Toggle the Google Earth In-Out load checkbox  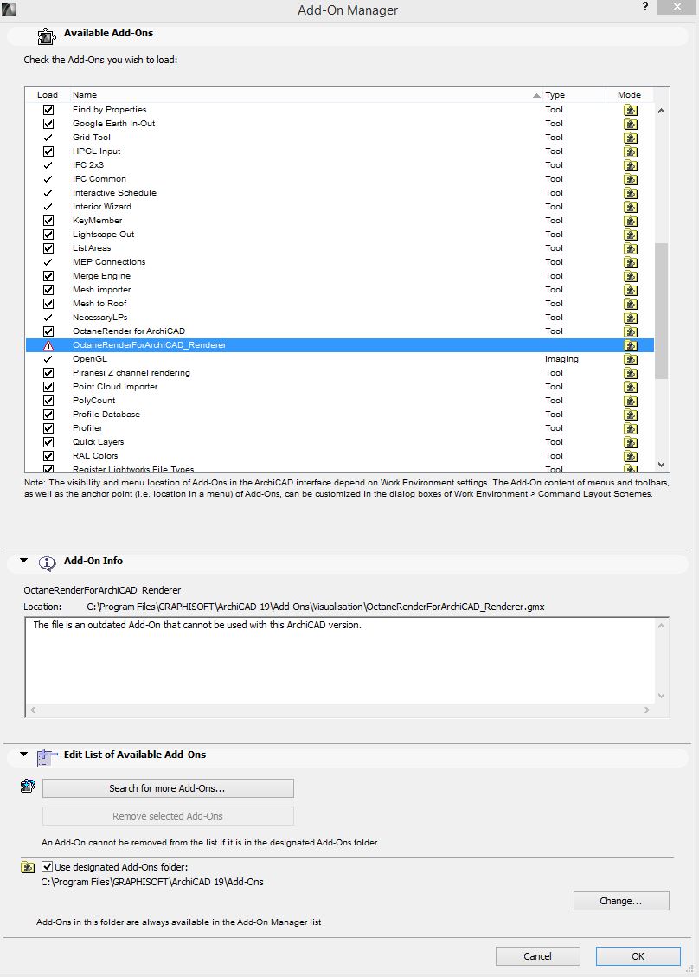(x=48, y=124)
